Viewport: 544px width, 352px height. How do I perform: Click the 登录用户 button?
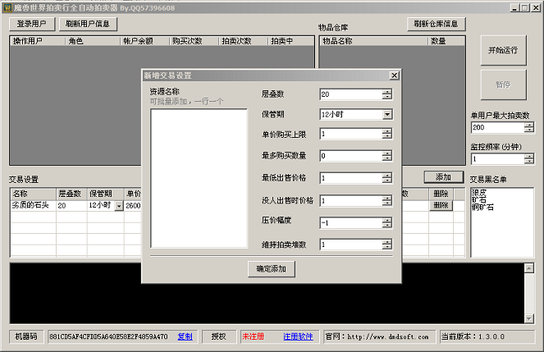point(32,24)
